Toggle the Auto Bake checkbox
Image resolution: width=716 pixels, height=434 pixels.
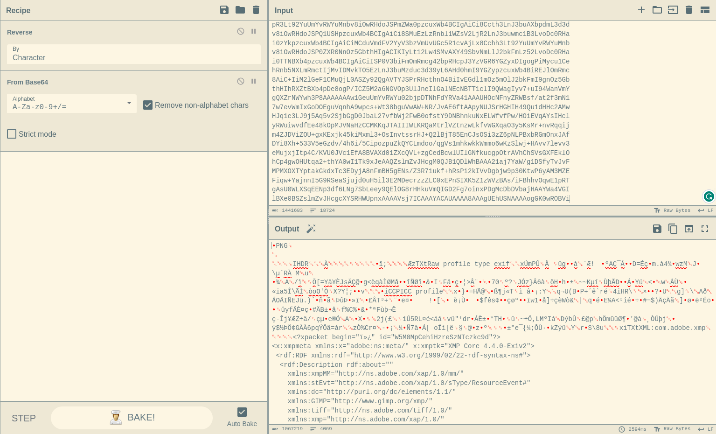pos(242,412)
